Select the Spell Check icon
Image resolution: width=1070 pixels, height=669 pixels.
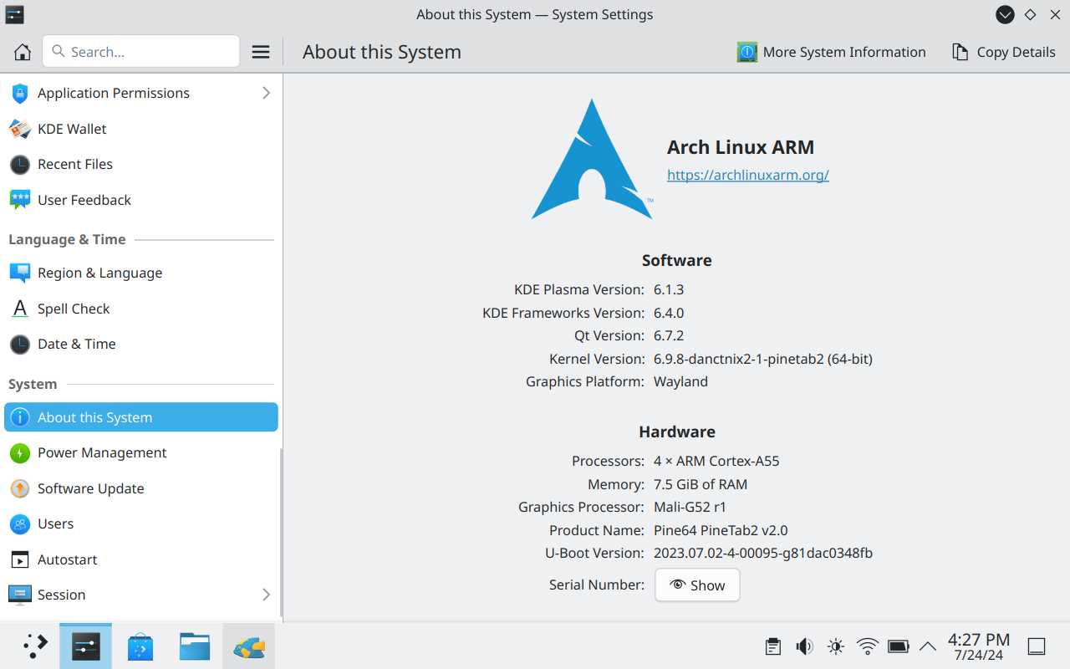pos(20,309)
